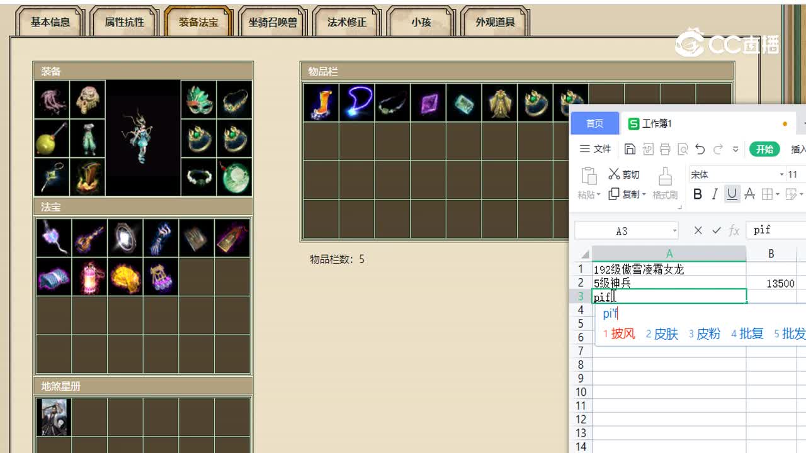This screenshot has width=806, height=453.
Task: Select the 开始 ribbon tab
Action: 764,149
